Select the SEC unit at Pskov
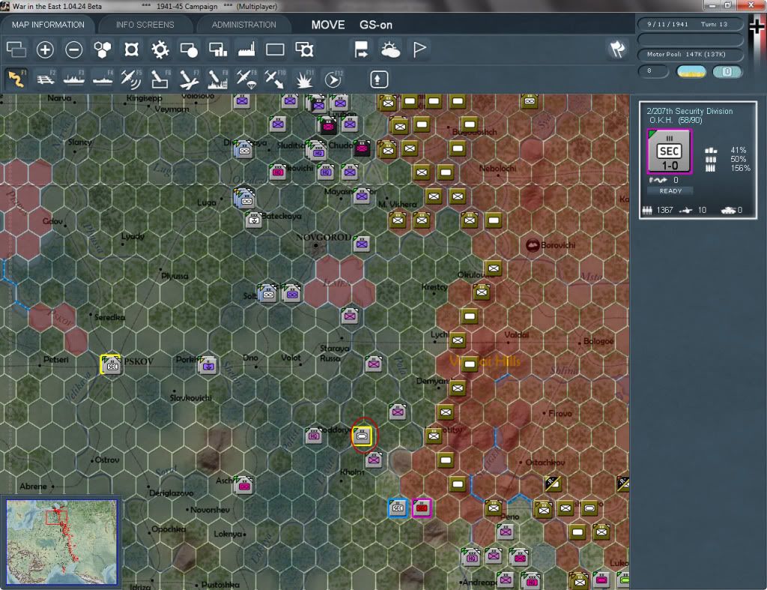Viewport: 767px width, 590px height. click(111, 365)
